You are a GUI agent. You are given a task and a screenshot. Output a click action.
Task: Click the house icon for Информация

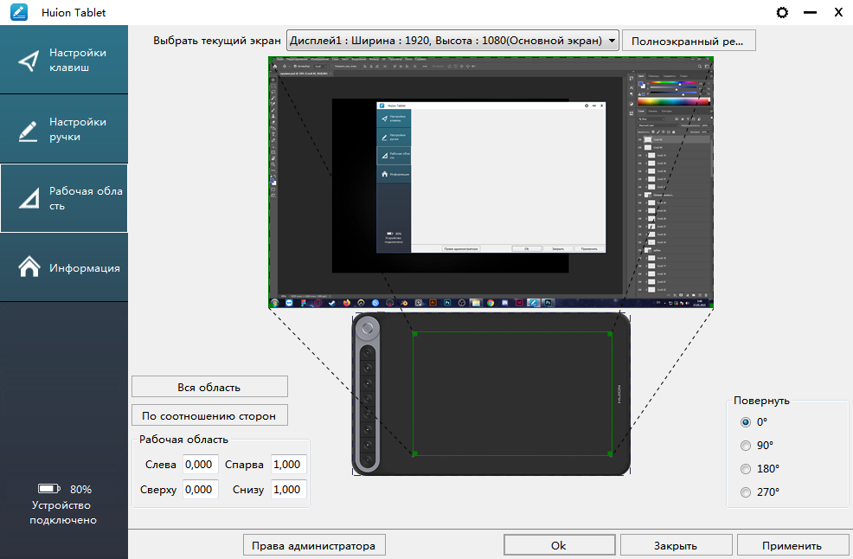(29, 267)
